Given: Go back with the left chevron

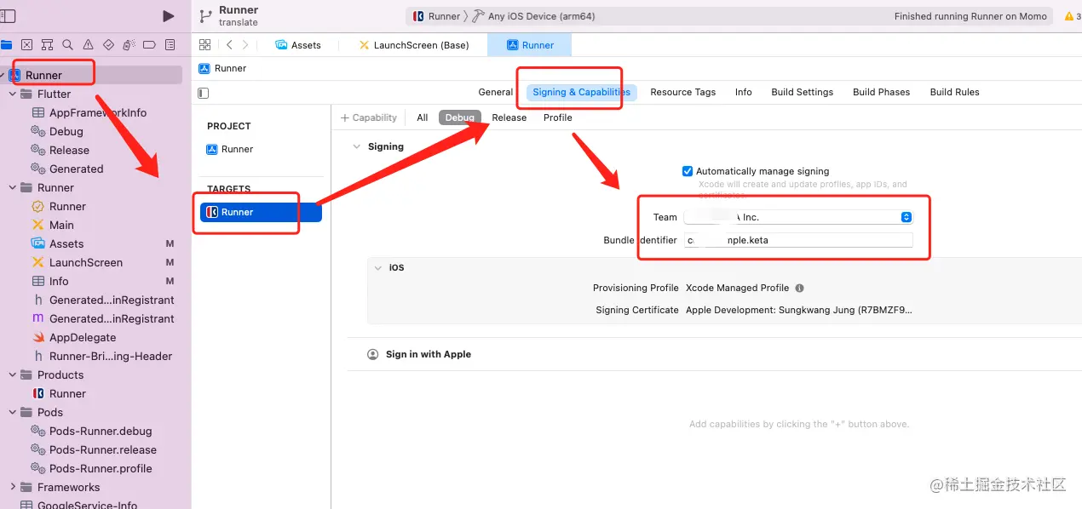Looking at the screenshot, I should pyautogui.click(x=229, y=45).
